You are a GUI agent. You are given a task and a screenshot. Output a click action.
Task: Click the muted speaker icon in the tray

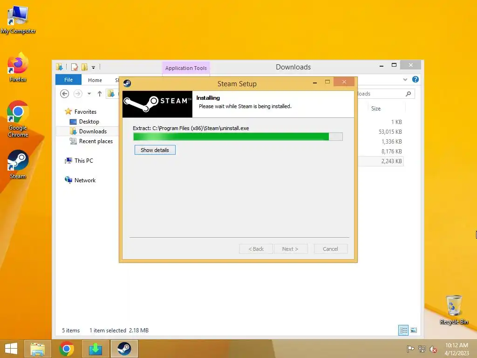click(433, 349)
